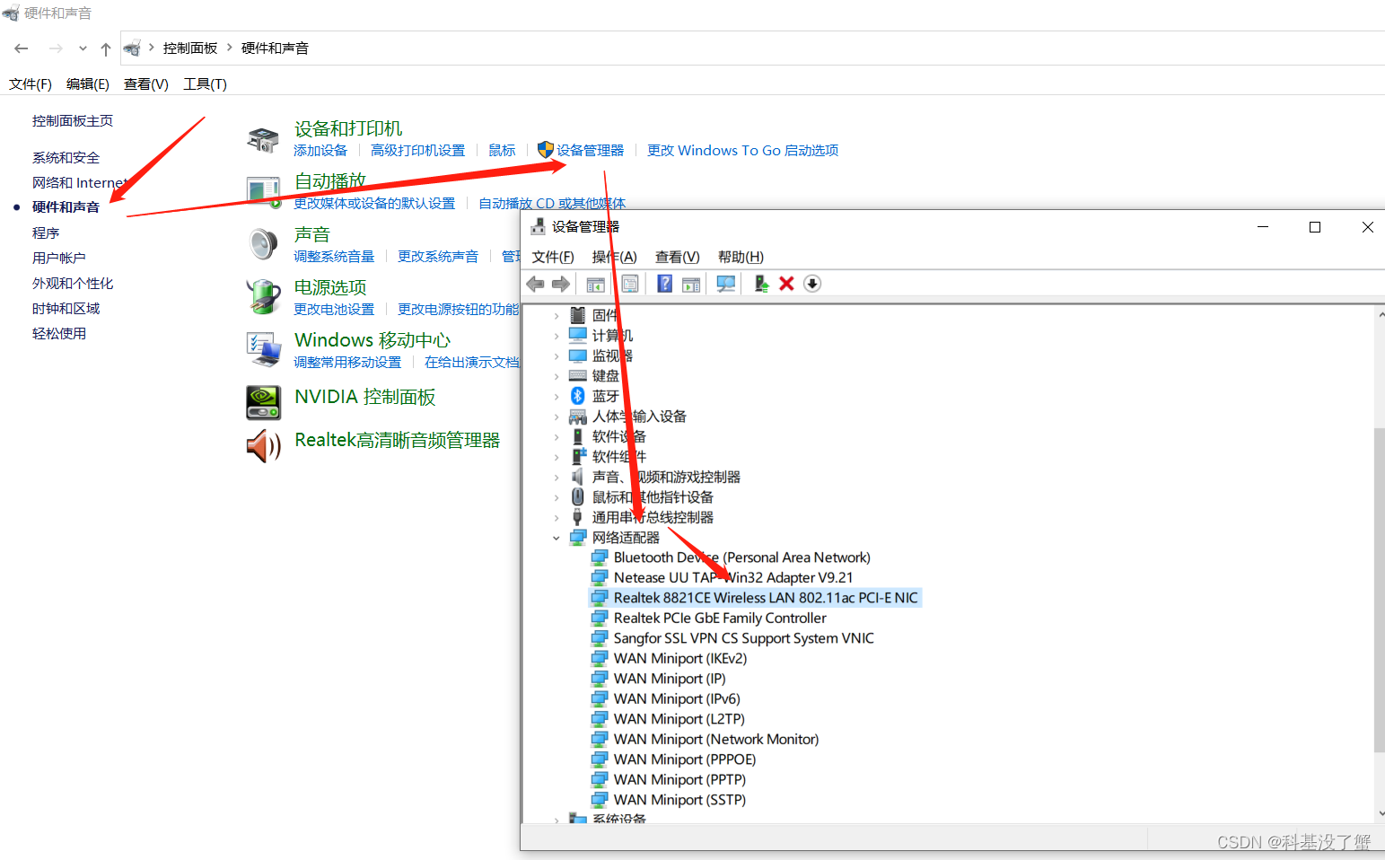Click the Back arrow in Device Manager toolbar
The height and width of the screenshot is (860, 1385).
tap(536, 284)
